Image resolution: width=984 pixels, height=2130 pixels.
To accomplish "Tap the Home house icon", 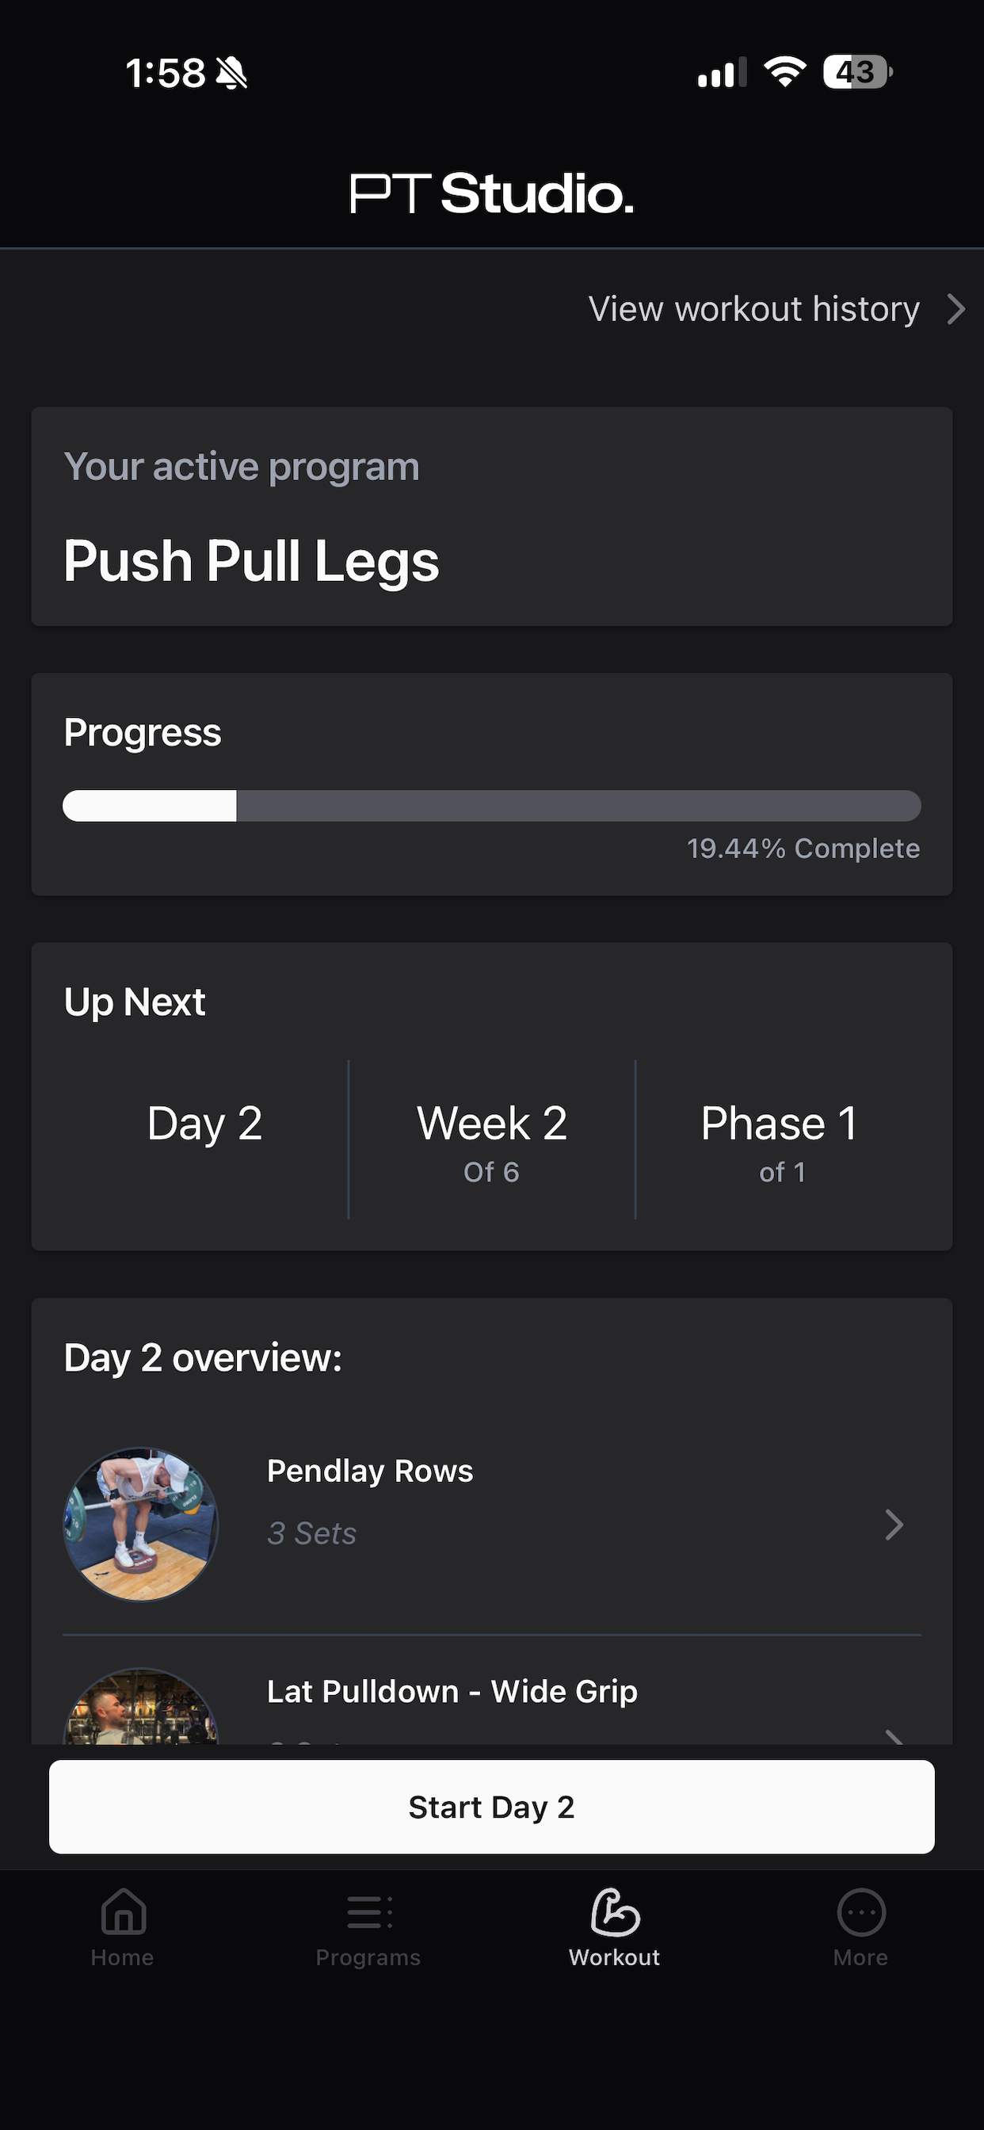I will (124, 1912).
